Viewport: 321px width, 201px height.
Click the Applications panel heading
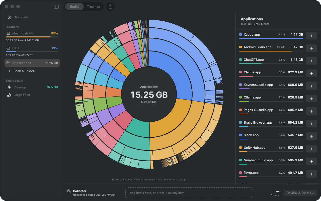click(252, 19)
